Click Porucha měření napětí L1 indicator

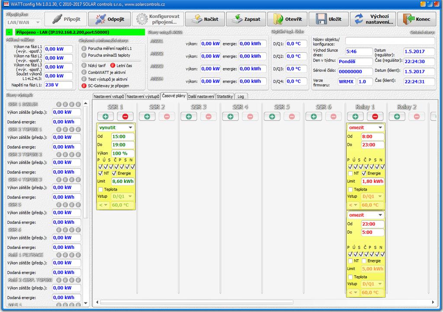84,48
